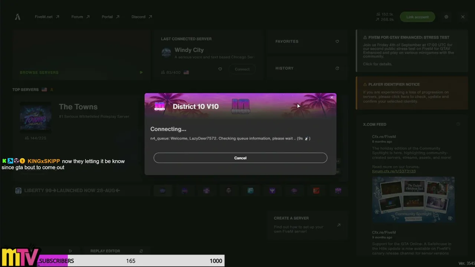Connect to the Windy City server

[242, 69]
